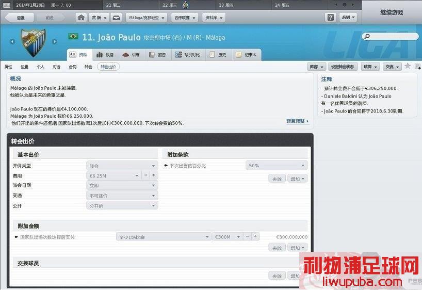The width and height of the screenshot is (422, 290).
Task: Open 开价类型 dropdown showing 转会
Action: tap(122, 166)
